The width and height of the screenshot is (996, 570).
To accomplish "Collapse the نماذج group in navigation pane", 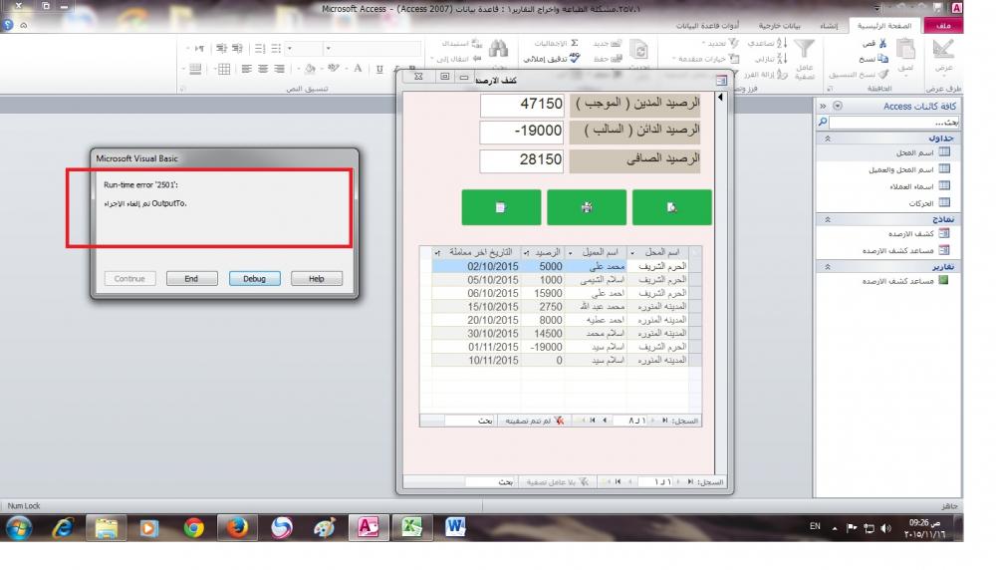I will coord(828,219).
